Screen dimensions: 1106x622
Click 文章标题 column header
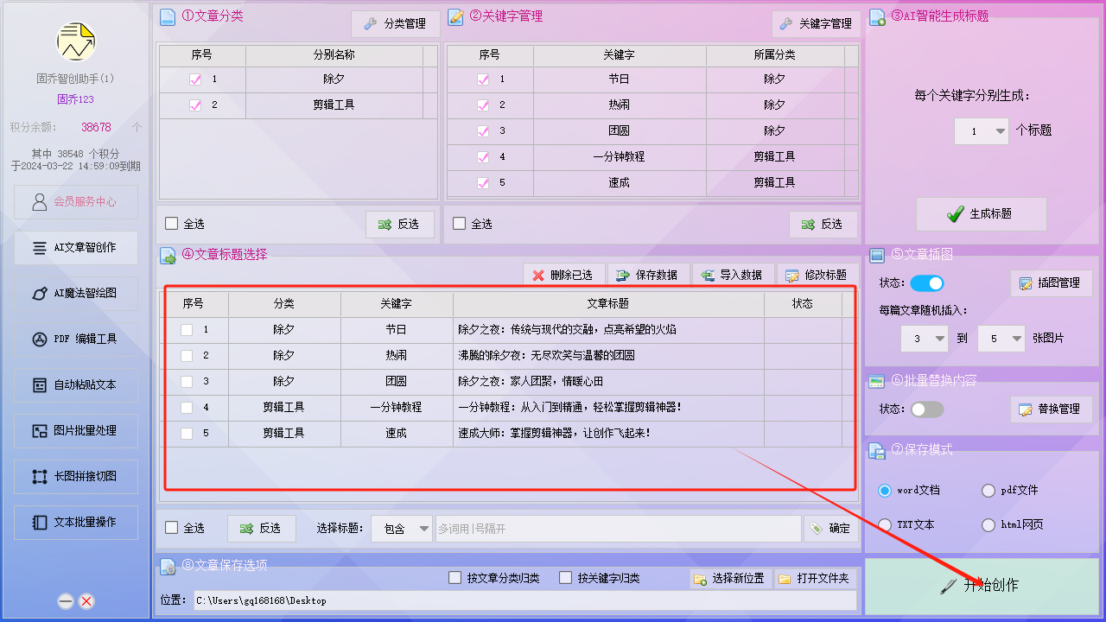pyautogui.click(x=608, y=303)
